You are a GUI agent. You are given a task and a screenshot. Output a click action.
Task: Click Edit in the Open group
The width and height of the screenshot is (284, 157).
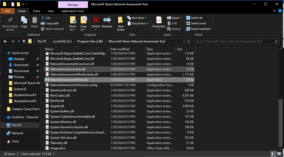coord(172,23)
